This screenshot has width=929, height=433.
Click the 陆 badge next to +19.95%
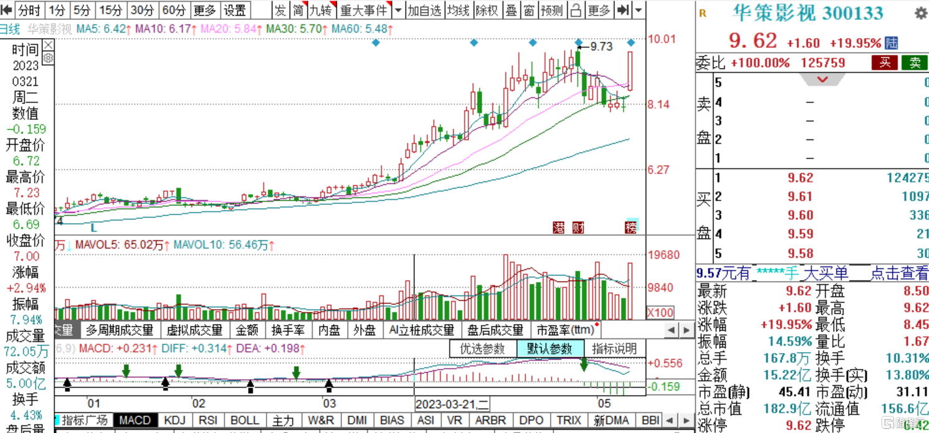[x=891, y=43]
